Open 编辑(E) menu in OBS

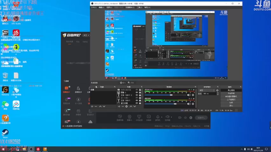coord(101,7)
